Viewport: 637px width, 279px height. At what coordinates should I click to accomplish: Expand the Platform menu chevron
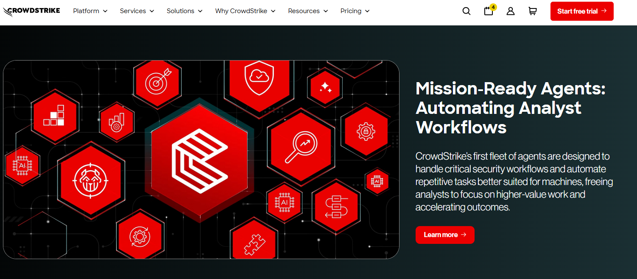pyautogui.click(x=105, y=11)
